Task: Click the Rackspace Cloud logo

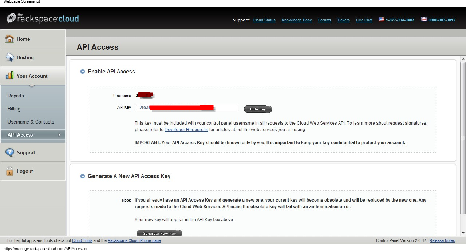Action: pos(43,18)
